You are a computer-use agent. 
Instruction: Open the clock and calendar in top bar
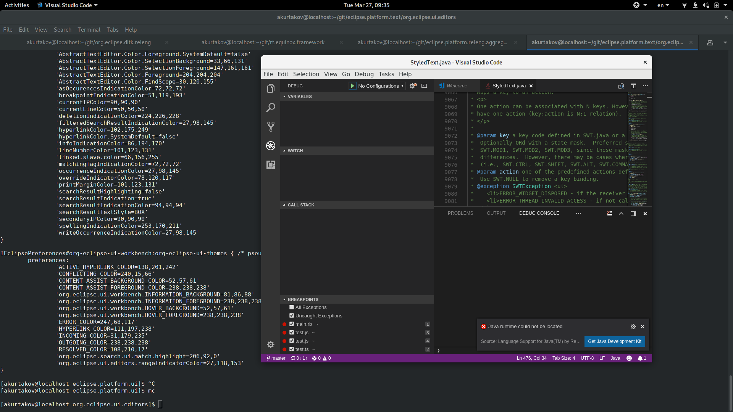366,5
